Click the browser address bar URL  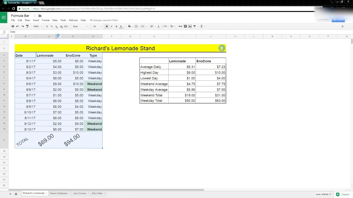pyautogui.click(x=94, y=9)
